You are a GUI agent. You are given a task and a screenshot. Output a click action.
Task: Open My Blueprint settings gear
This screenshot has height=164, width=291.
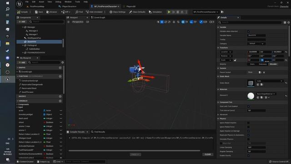coord(63,62)
